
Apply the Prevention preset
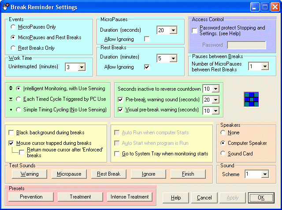click(31, 197)
